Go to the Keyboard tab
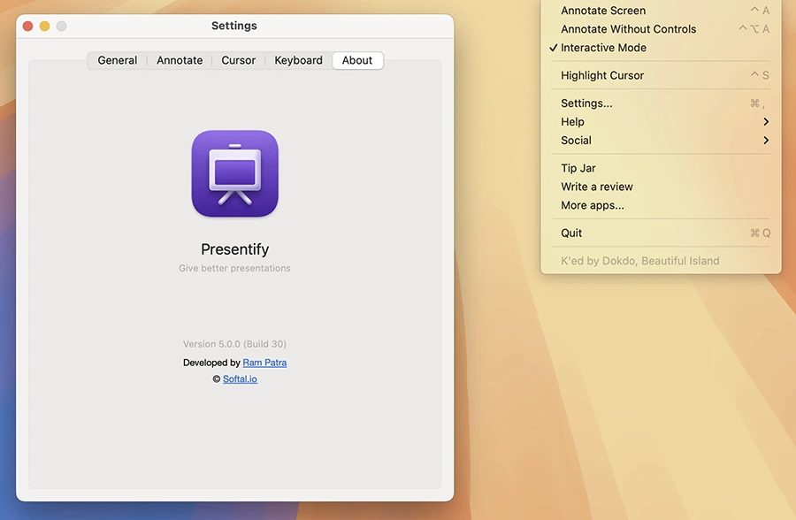 pyautogui.click(x=298, y=61)
